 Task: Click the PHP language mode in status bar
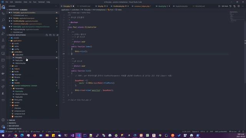(211, 131)
